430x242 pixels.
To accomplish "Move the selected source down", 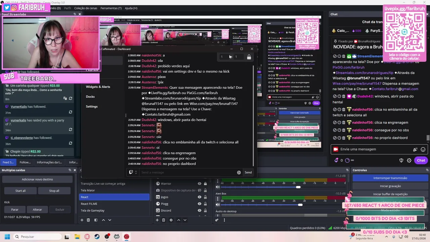I will (185, 220).
